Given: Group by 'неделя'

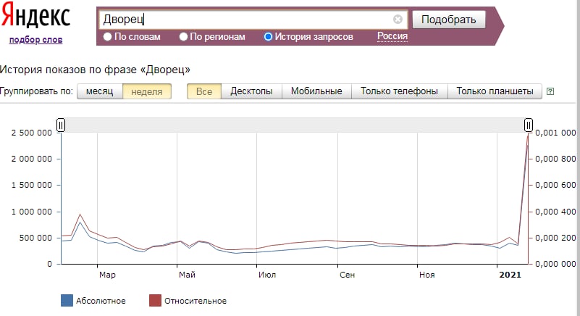Looking at the screenshot, I should (x=147, y=91).
